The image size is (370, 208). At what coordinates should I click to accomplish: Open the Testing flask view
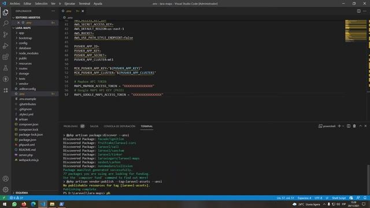coord(5,68)
